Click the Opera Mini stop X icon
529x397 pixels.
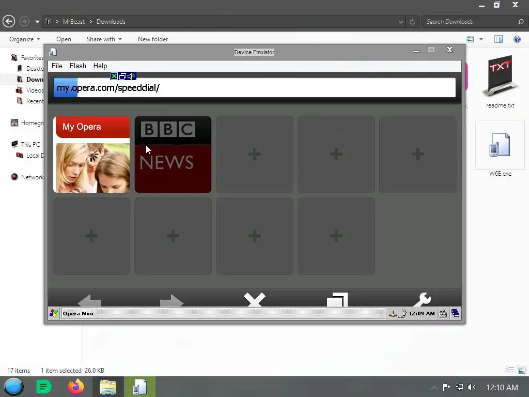pyautogui.click(x=255, y=300)
